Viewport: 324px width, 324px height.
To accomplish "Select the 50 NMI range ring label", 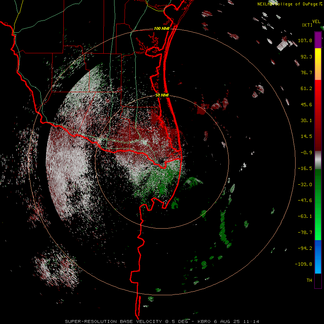I will pos(162,95).
